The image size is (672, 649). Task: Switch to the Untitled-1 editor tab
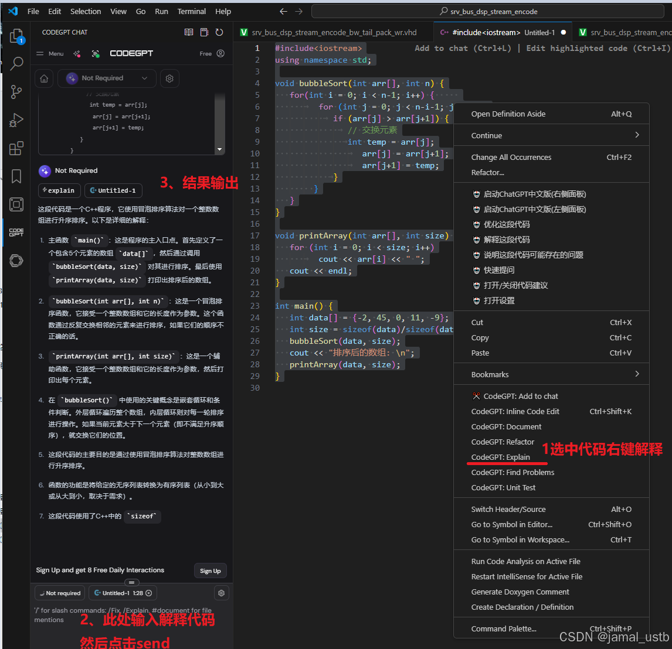(x=503, y=33)
